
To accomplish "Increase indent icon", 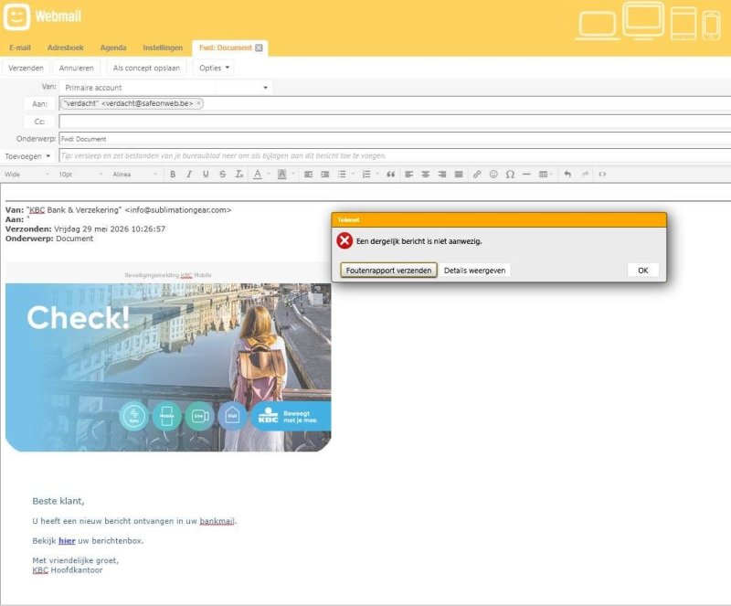I will 325,175.
